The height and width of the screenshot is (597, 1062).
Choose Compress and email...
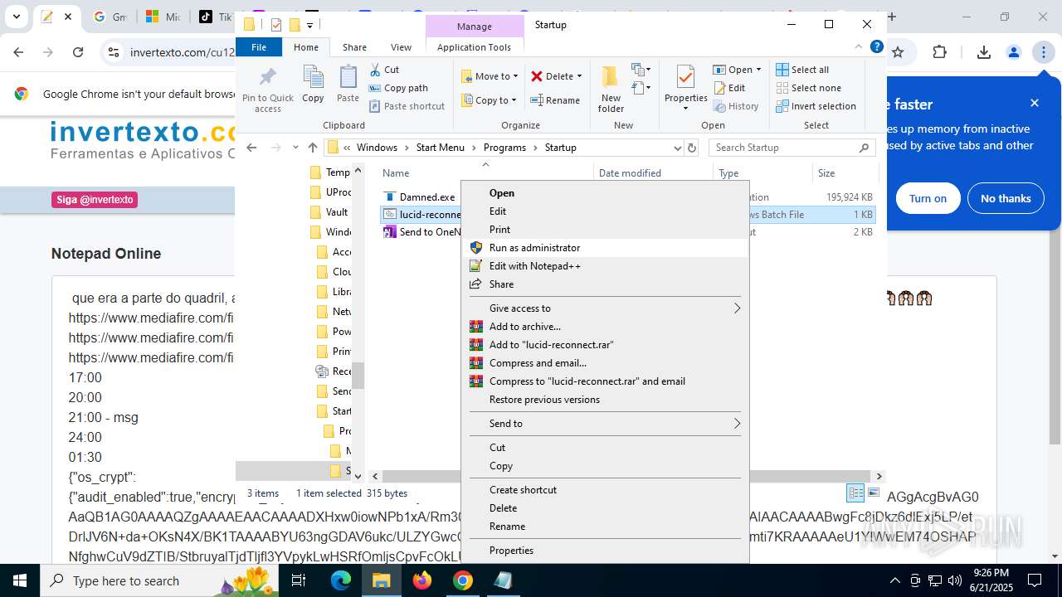[x=606, y=363]
